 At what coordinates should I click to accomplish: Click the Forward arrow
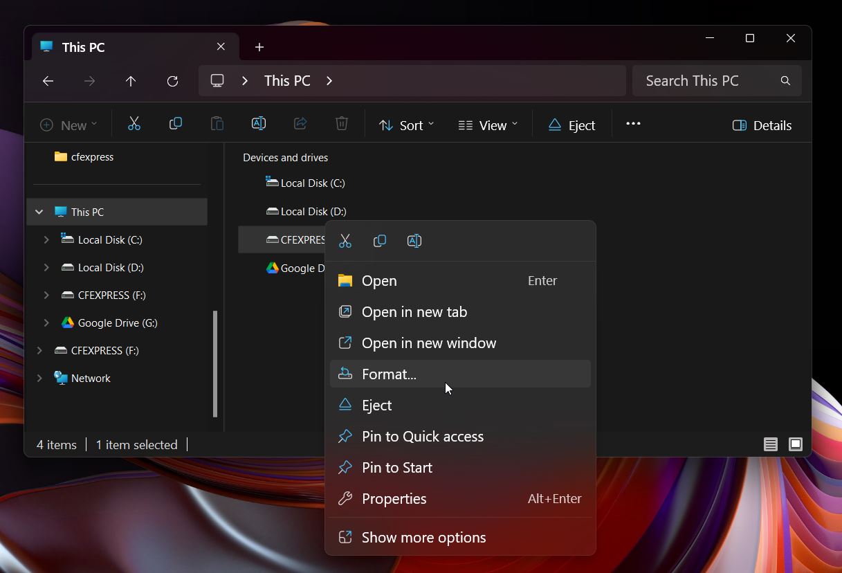coord(89,81)
